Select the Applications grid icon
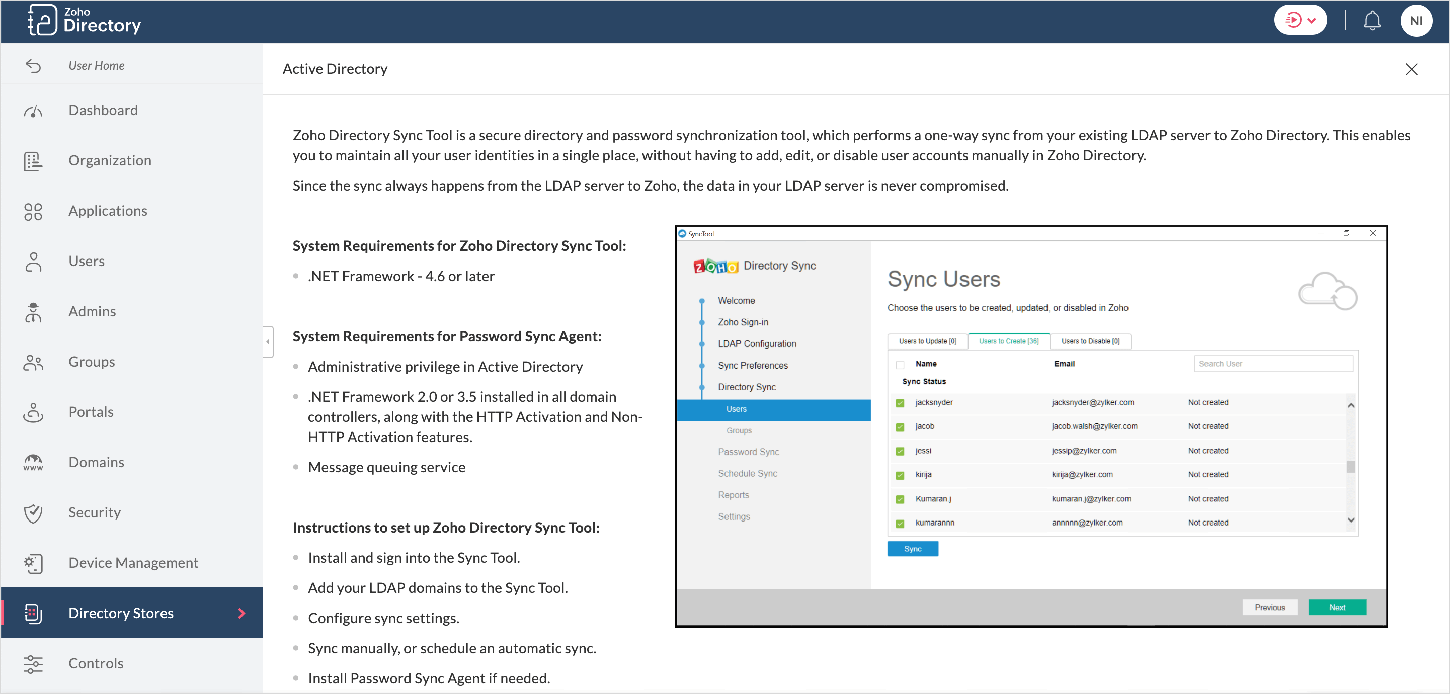 click(x=33, y=212)
